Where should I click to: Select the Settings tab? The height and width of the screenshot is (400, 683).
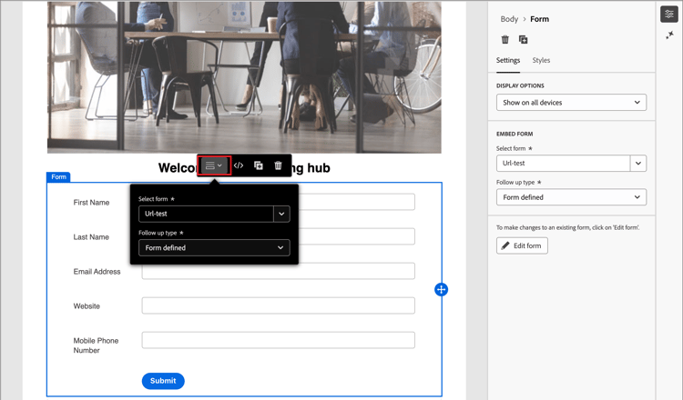pos(508,60)
